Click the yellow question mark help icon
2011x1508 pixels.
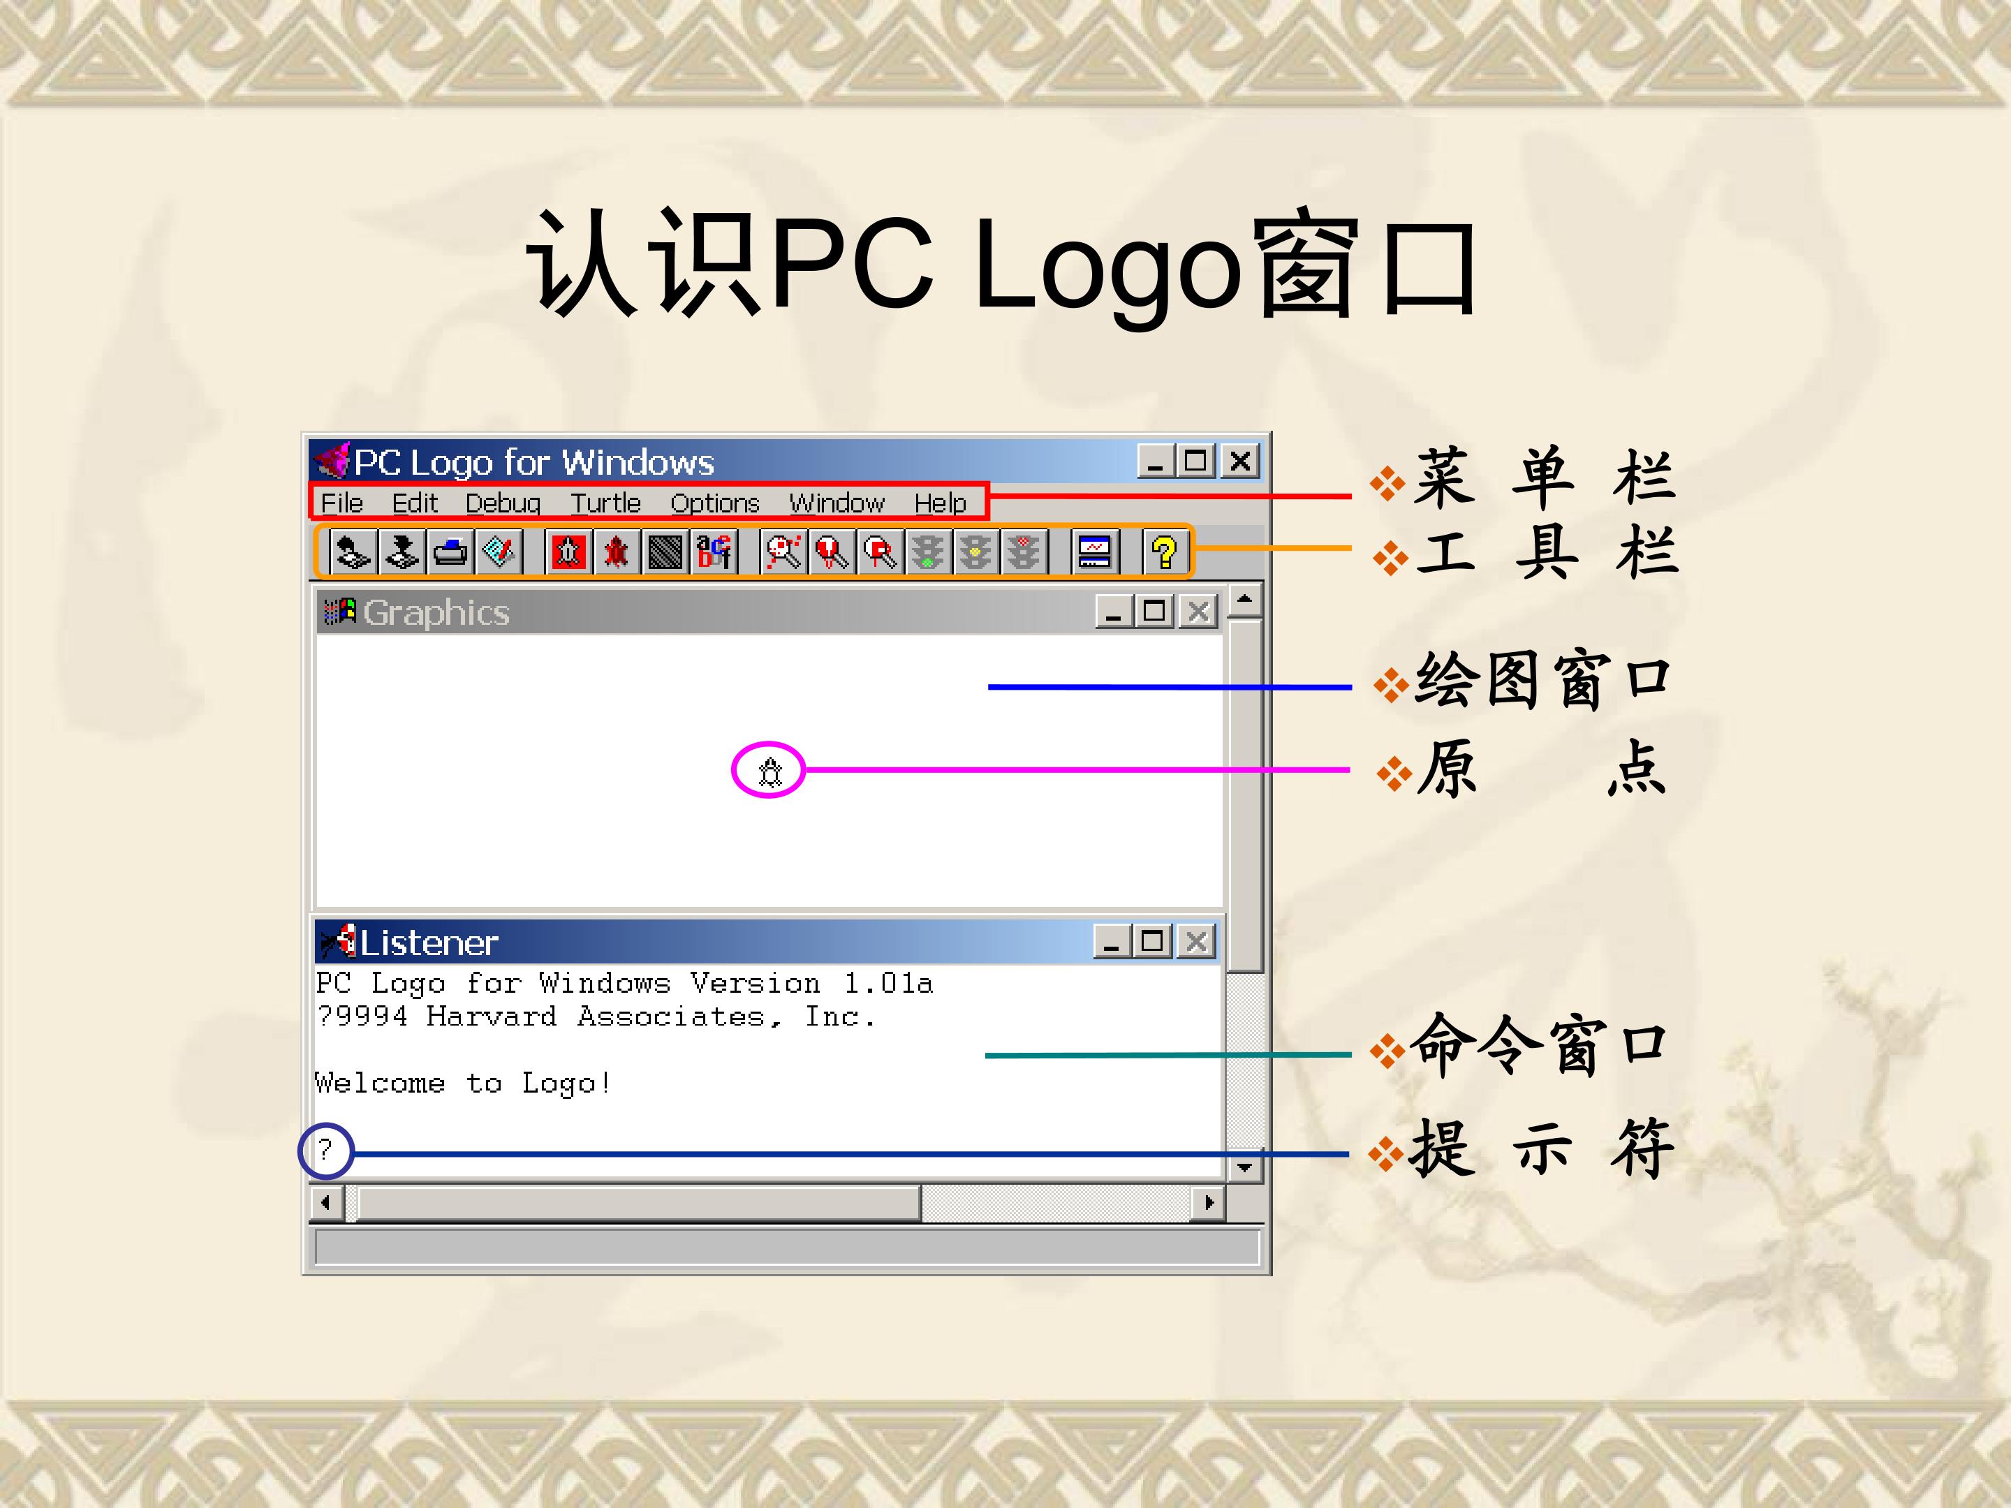(x=1164, y=552)
